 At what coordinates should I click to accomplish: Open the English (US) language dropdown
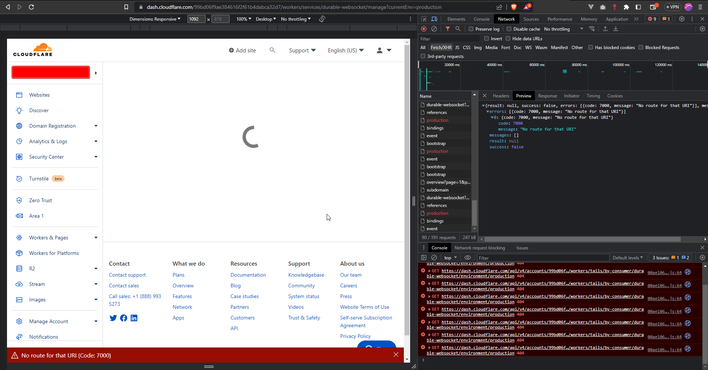(x=346, y=50)
